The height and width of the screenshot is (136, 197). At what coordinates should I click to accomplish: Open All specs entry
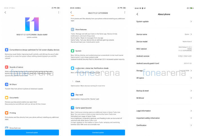(164, 78)
